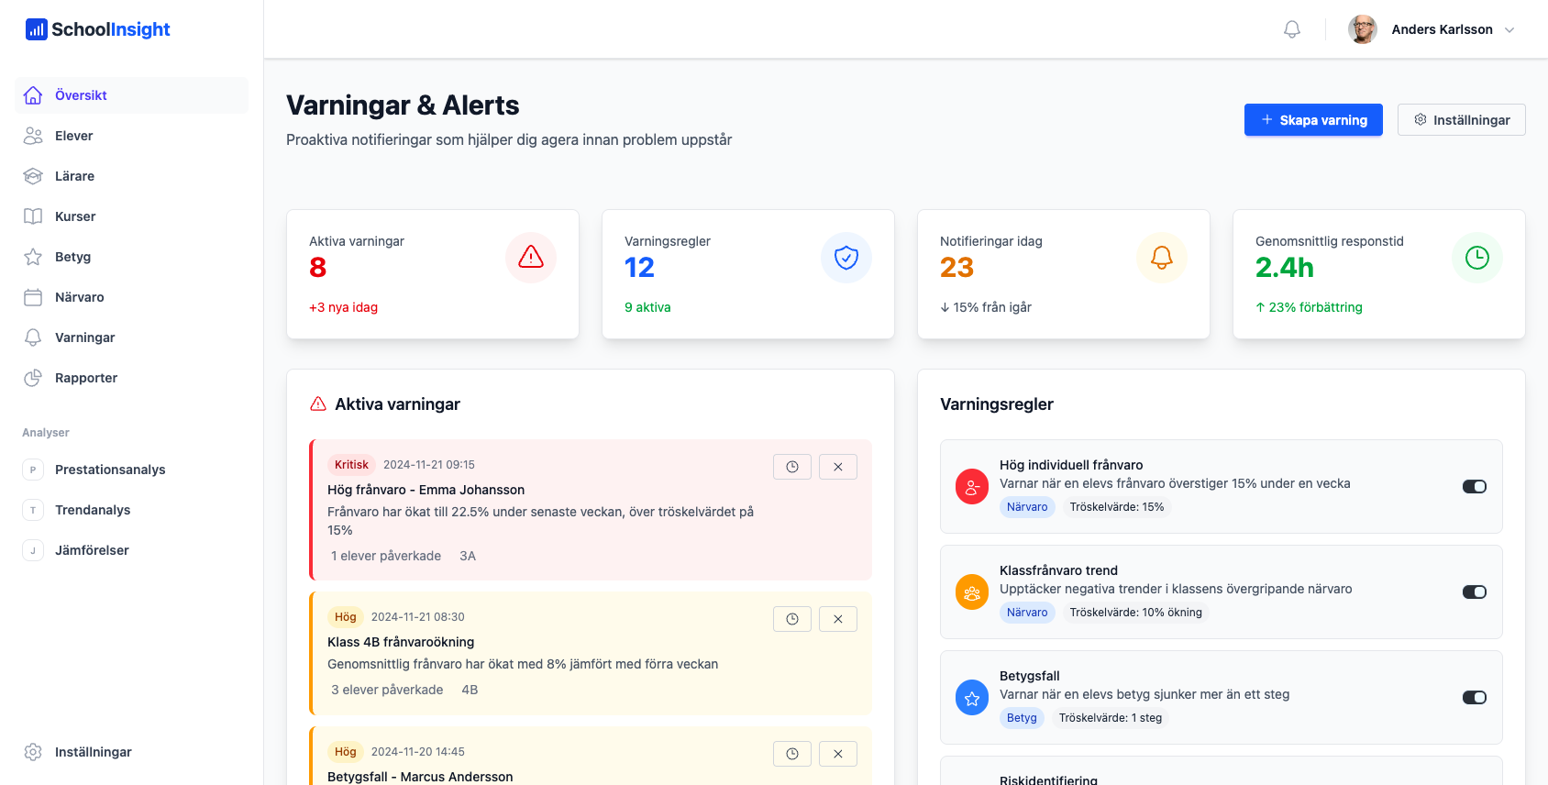1548x785 pixels.
Task: Switch off the Betygsfall rule
Action: tap(1474, 698)
